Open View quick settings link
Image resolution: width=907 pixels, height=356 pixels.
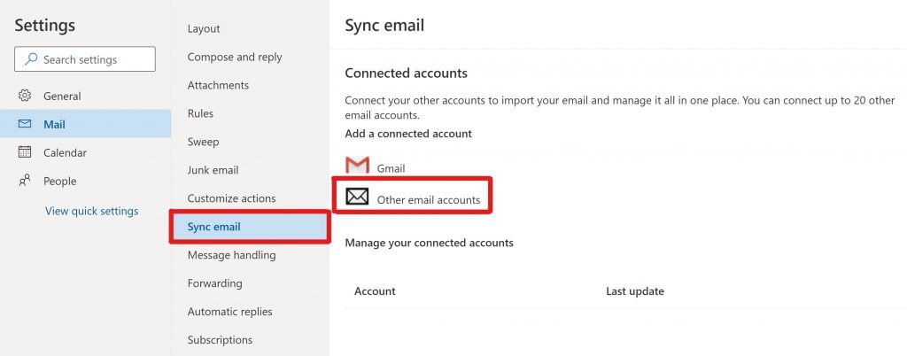[x=91, y=211]
